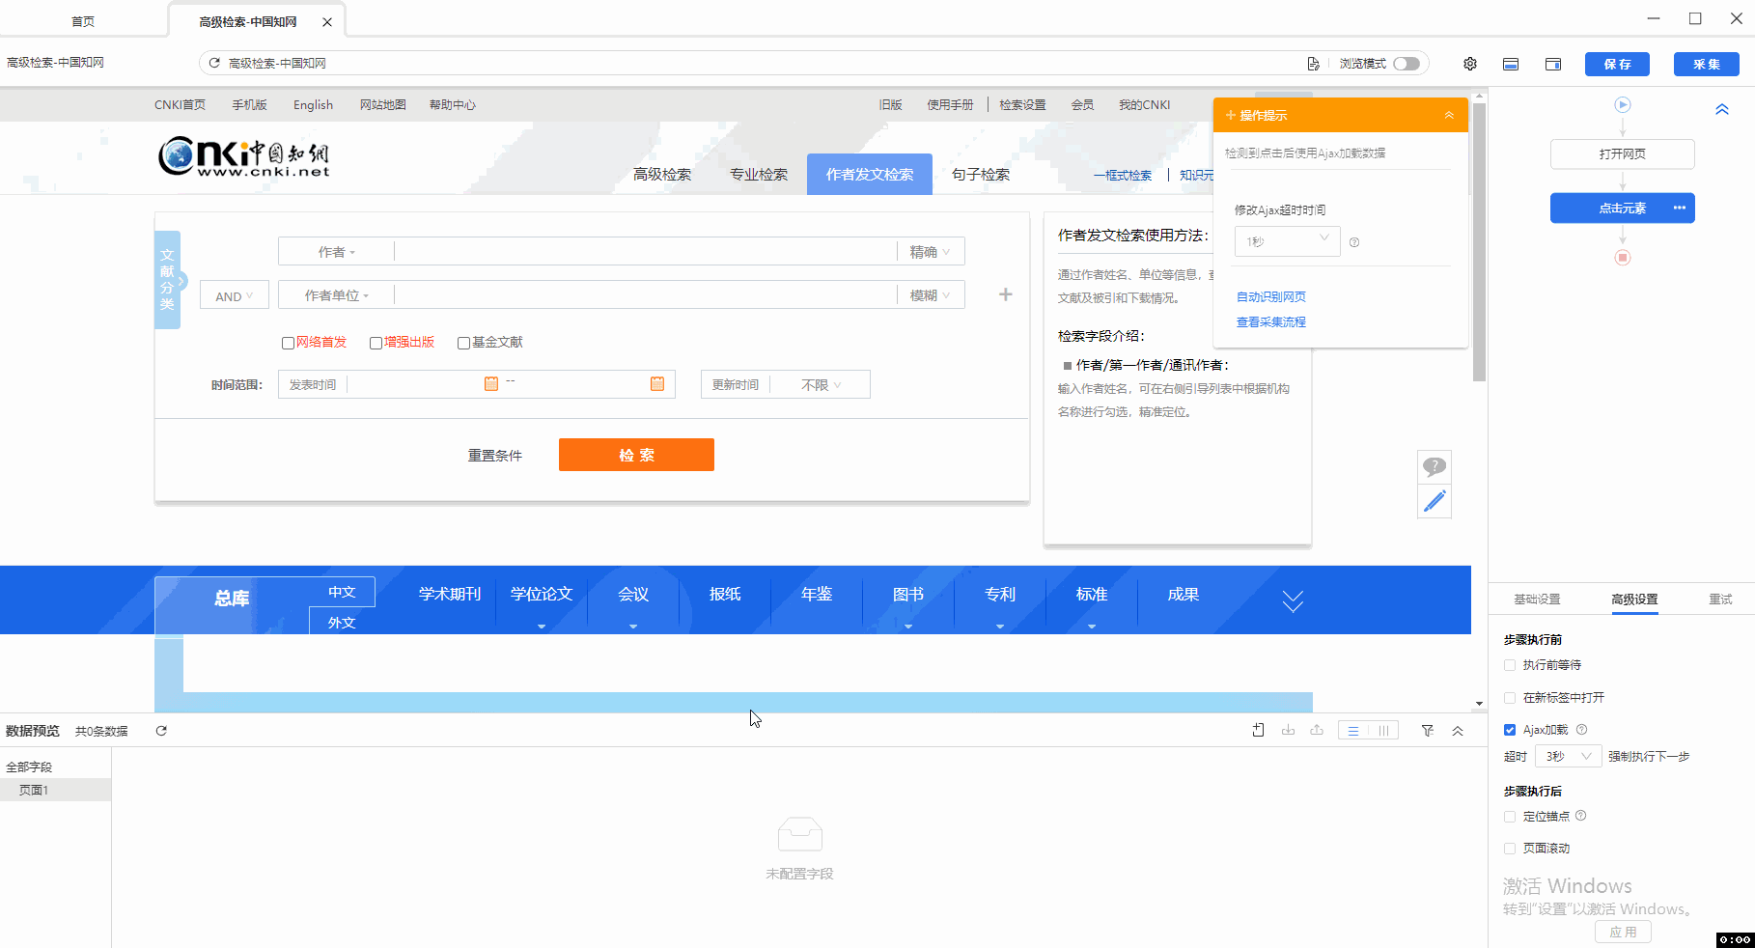The width and height of the screenshot is (1755, 948).
Task: Click the help icon beside the Ajax timeout dropdown
Action: click(1354, 242)
